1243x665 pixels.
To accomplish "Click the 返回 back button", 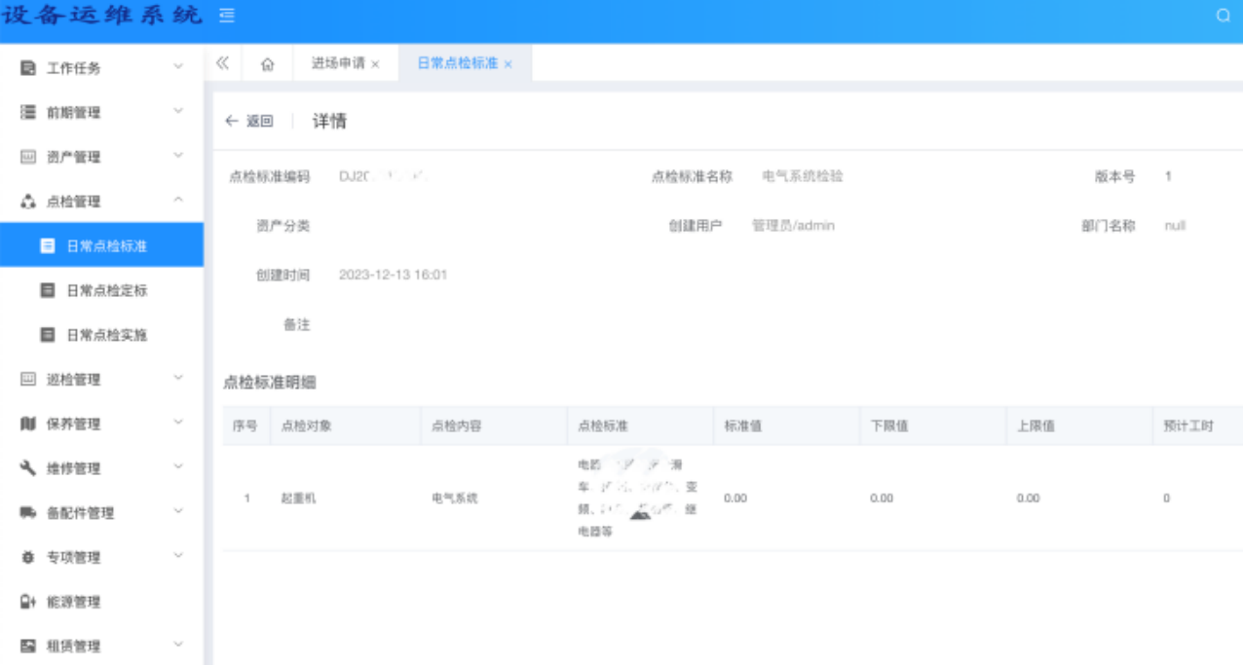I will [248, 122].
